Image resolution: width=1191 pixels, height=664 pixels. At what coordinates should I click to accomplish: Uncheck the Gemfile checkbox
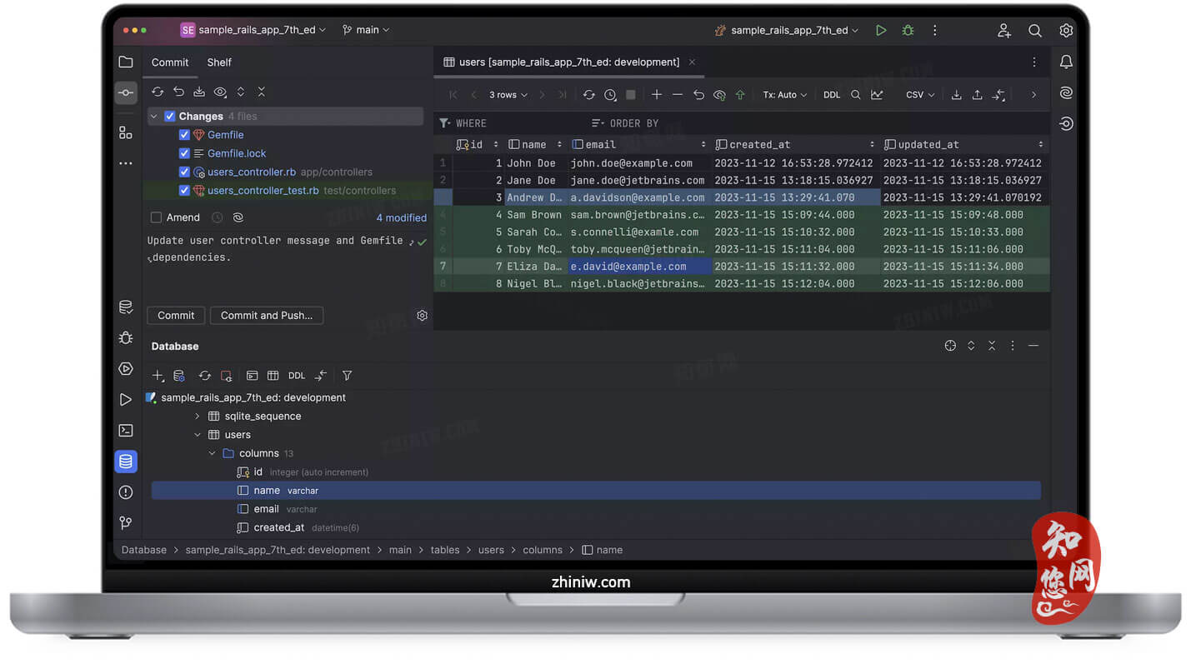[x=184, y=135]
